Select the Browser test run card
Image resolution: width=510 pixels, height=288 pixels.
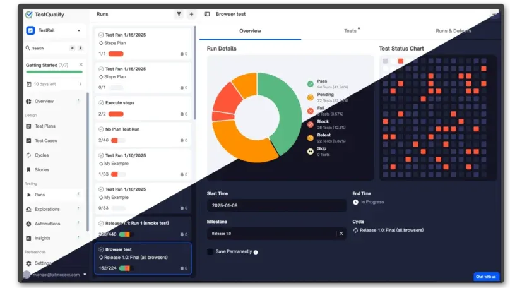[x=143, y=258]
